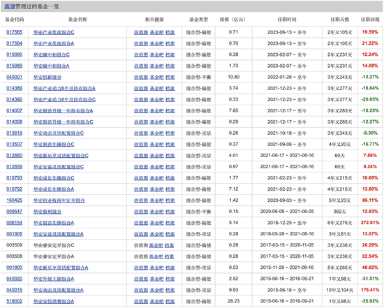Open 基金吧 link for fund 013619
The height and width of the screenshot is (308, 384).
click(156, 133)
